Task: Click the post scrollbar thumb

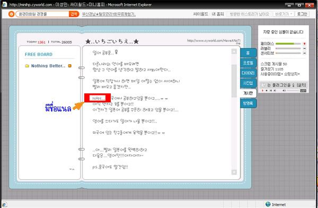Action: 234,81
